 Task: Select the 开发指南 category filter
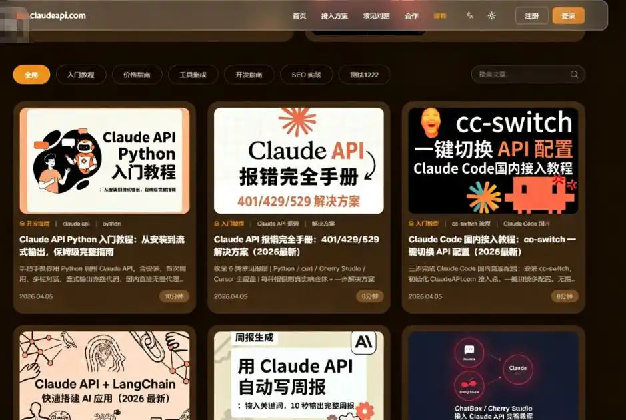point(249,75)
